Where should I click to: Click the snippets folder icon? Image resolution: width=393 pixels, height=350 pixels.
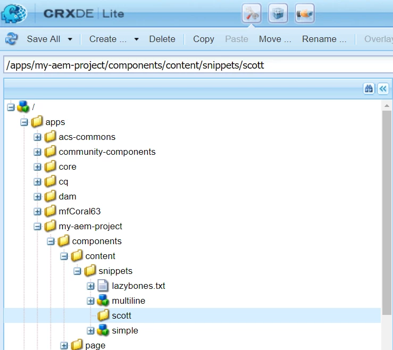point(90,271)
